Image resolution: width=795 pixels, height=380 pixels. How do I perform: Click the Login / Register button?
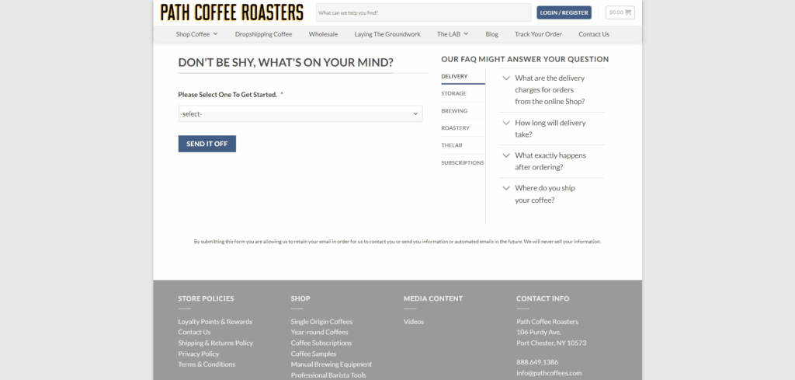click(x=564, y=12)
